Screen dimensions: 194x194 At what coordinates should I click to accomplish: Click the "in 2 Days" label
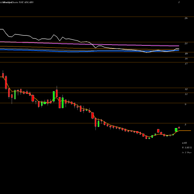(187, 152)
